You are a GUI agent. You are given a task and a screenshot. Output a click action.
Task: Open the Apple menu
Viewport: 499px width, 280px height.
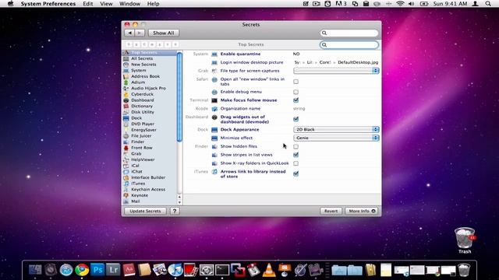pyautogui.click(x=10, y=4)
